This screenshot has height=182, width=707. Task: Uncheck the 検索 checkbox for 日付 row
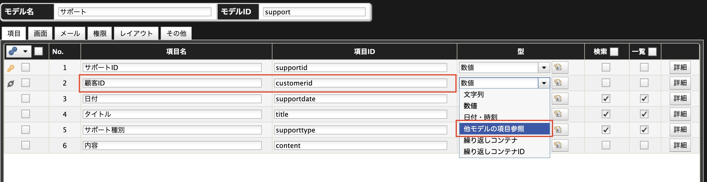click(606, 98)
